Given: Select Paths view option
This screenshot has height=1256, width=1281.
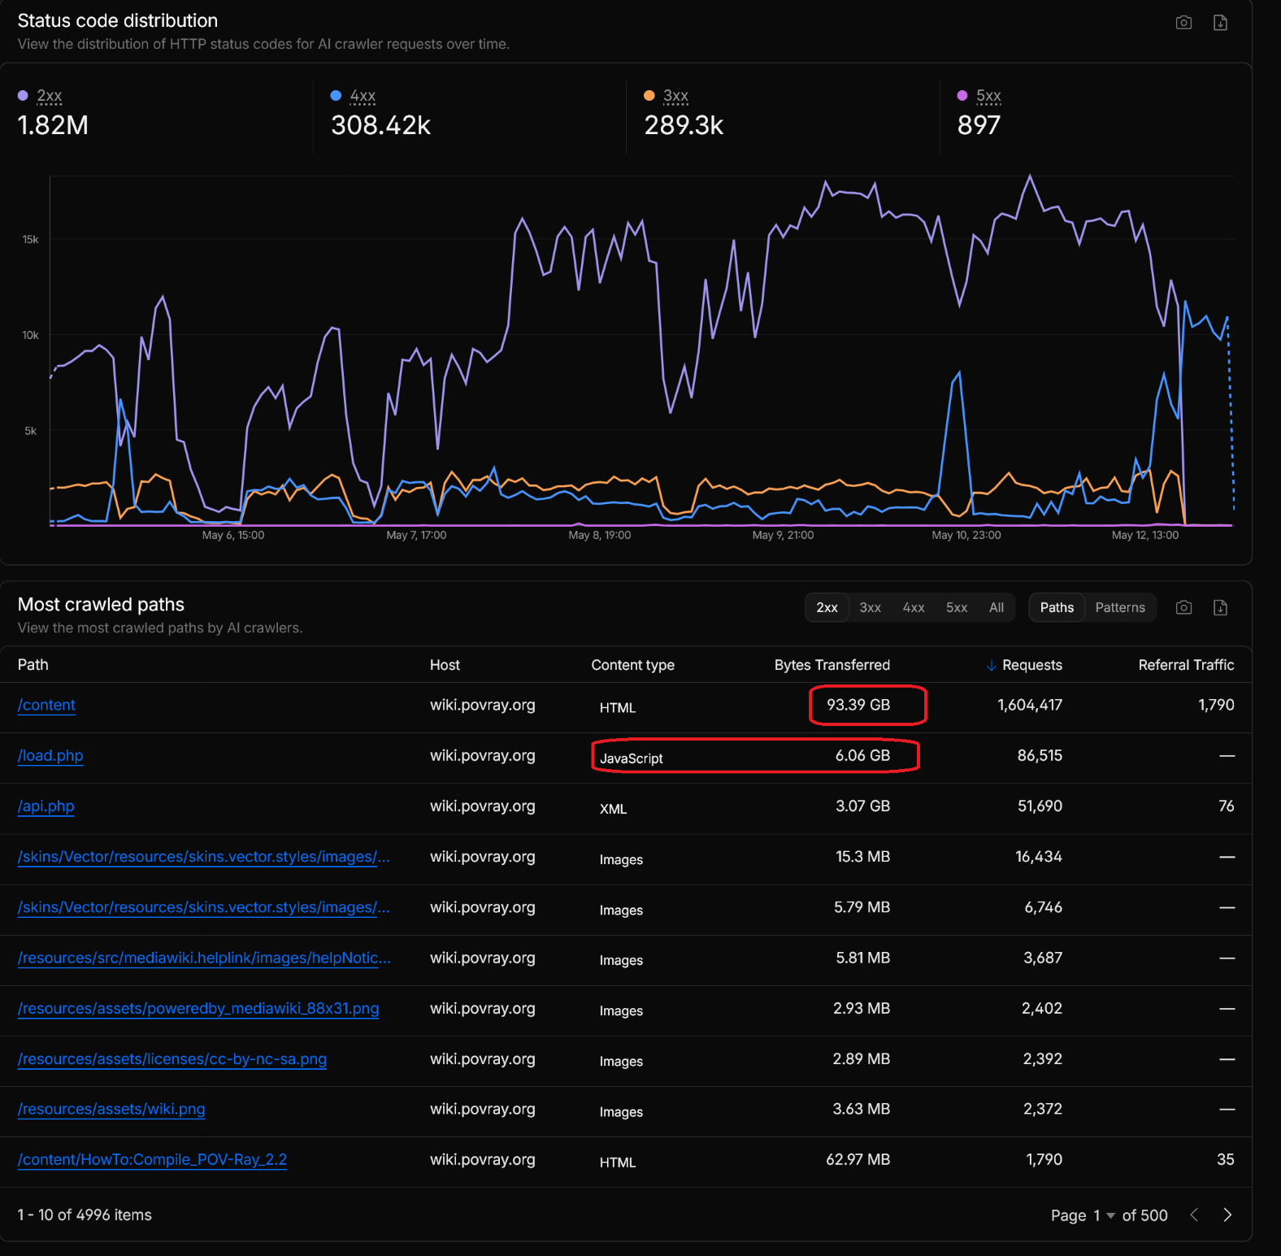Looking at the screenshot, I should click(x=1057, y=607).
